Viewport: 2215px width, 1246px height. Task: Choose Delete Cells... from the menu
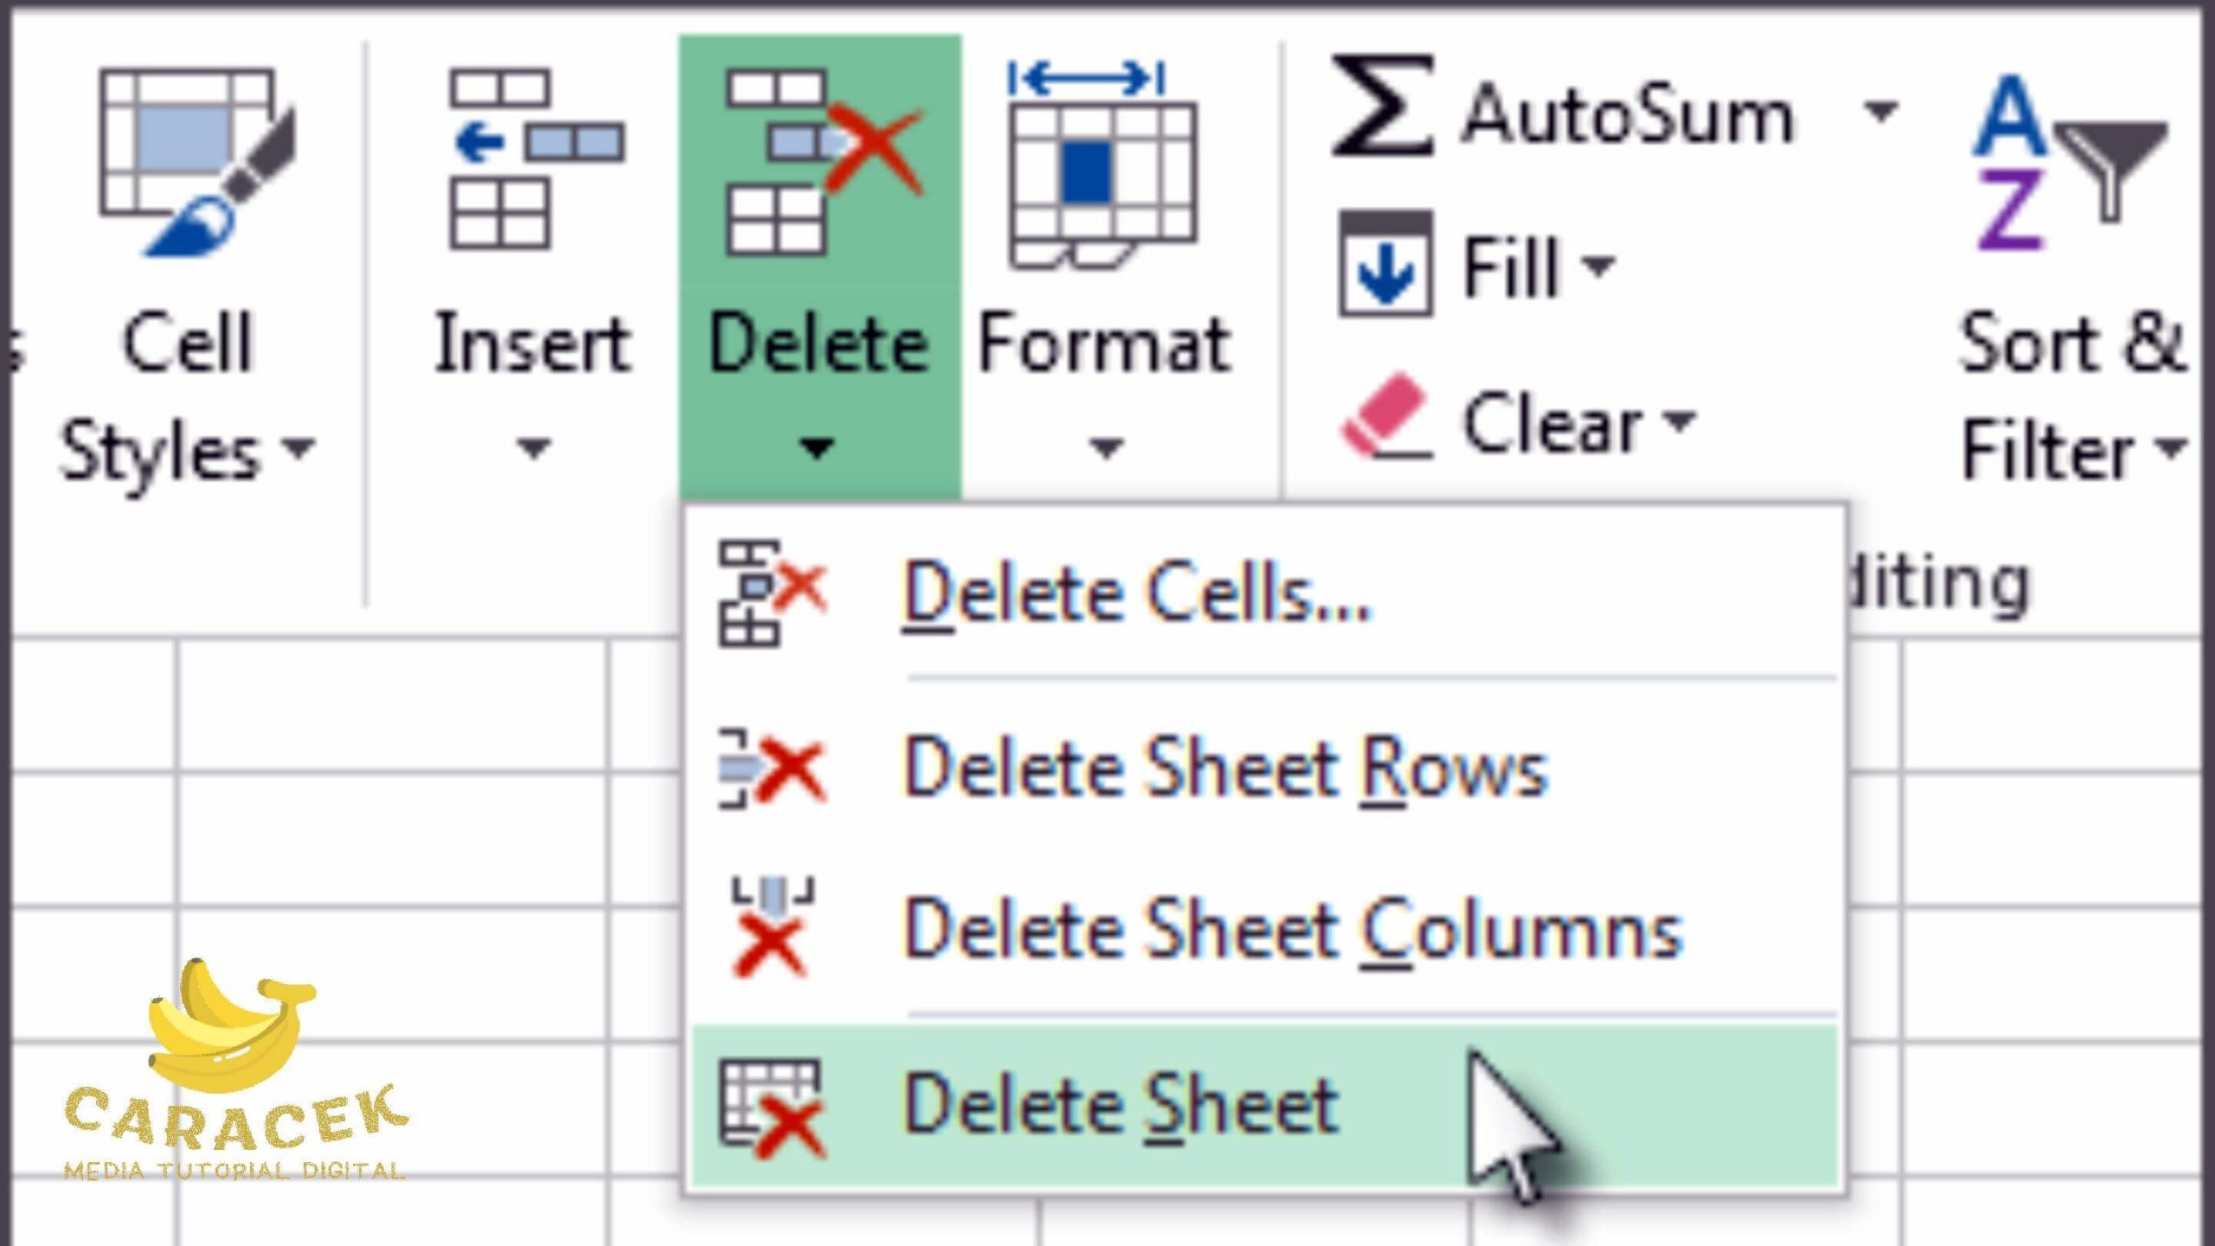pyautogui.click(x=1135, y=594)
